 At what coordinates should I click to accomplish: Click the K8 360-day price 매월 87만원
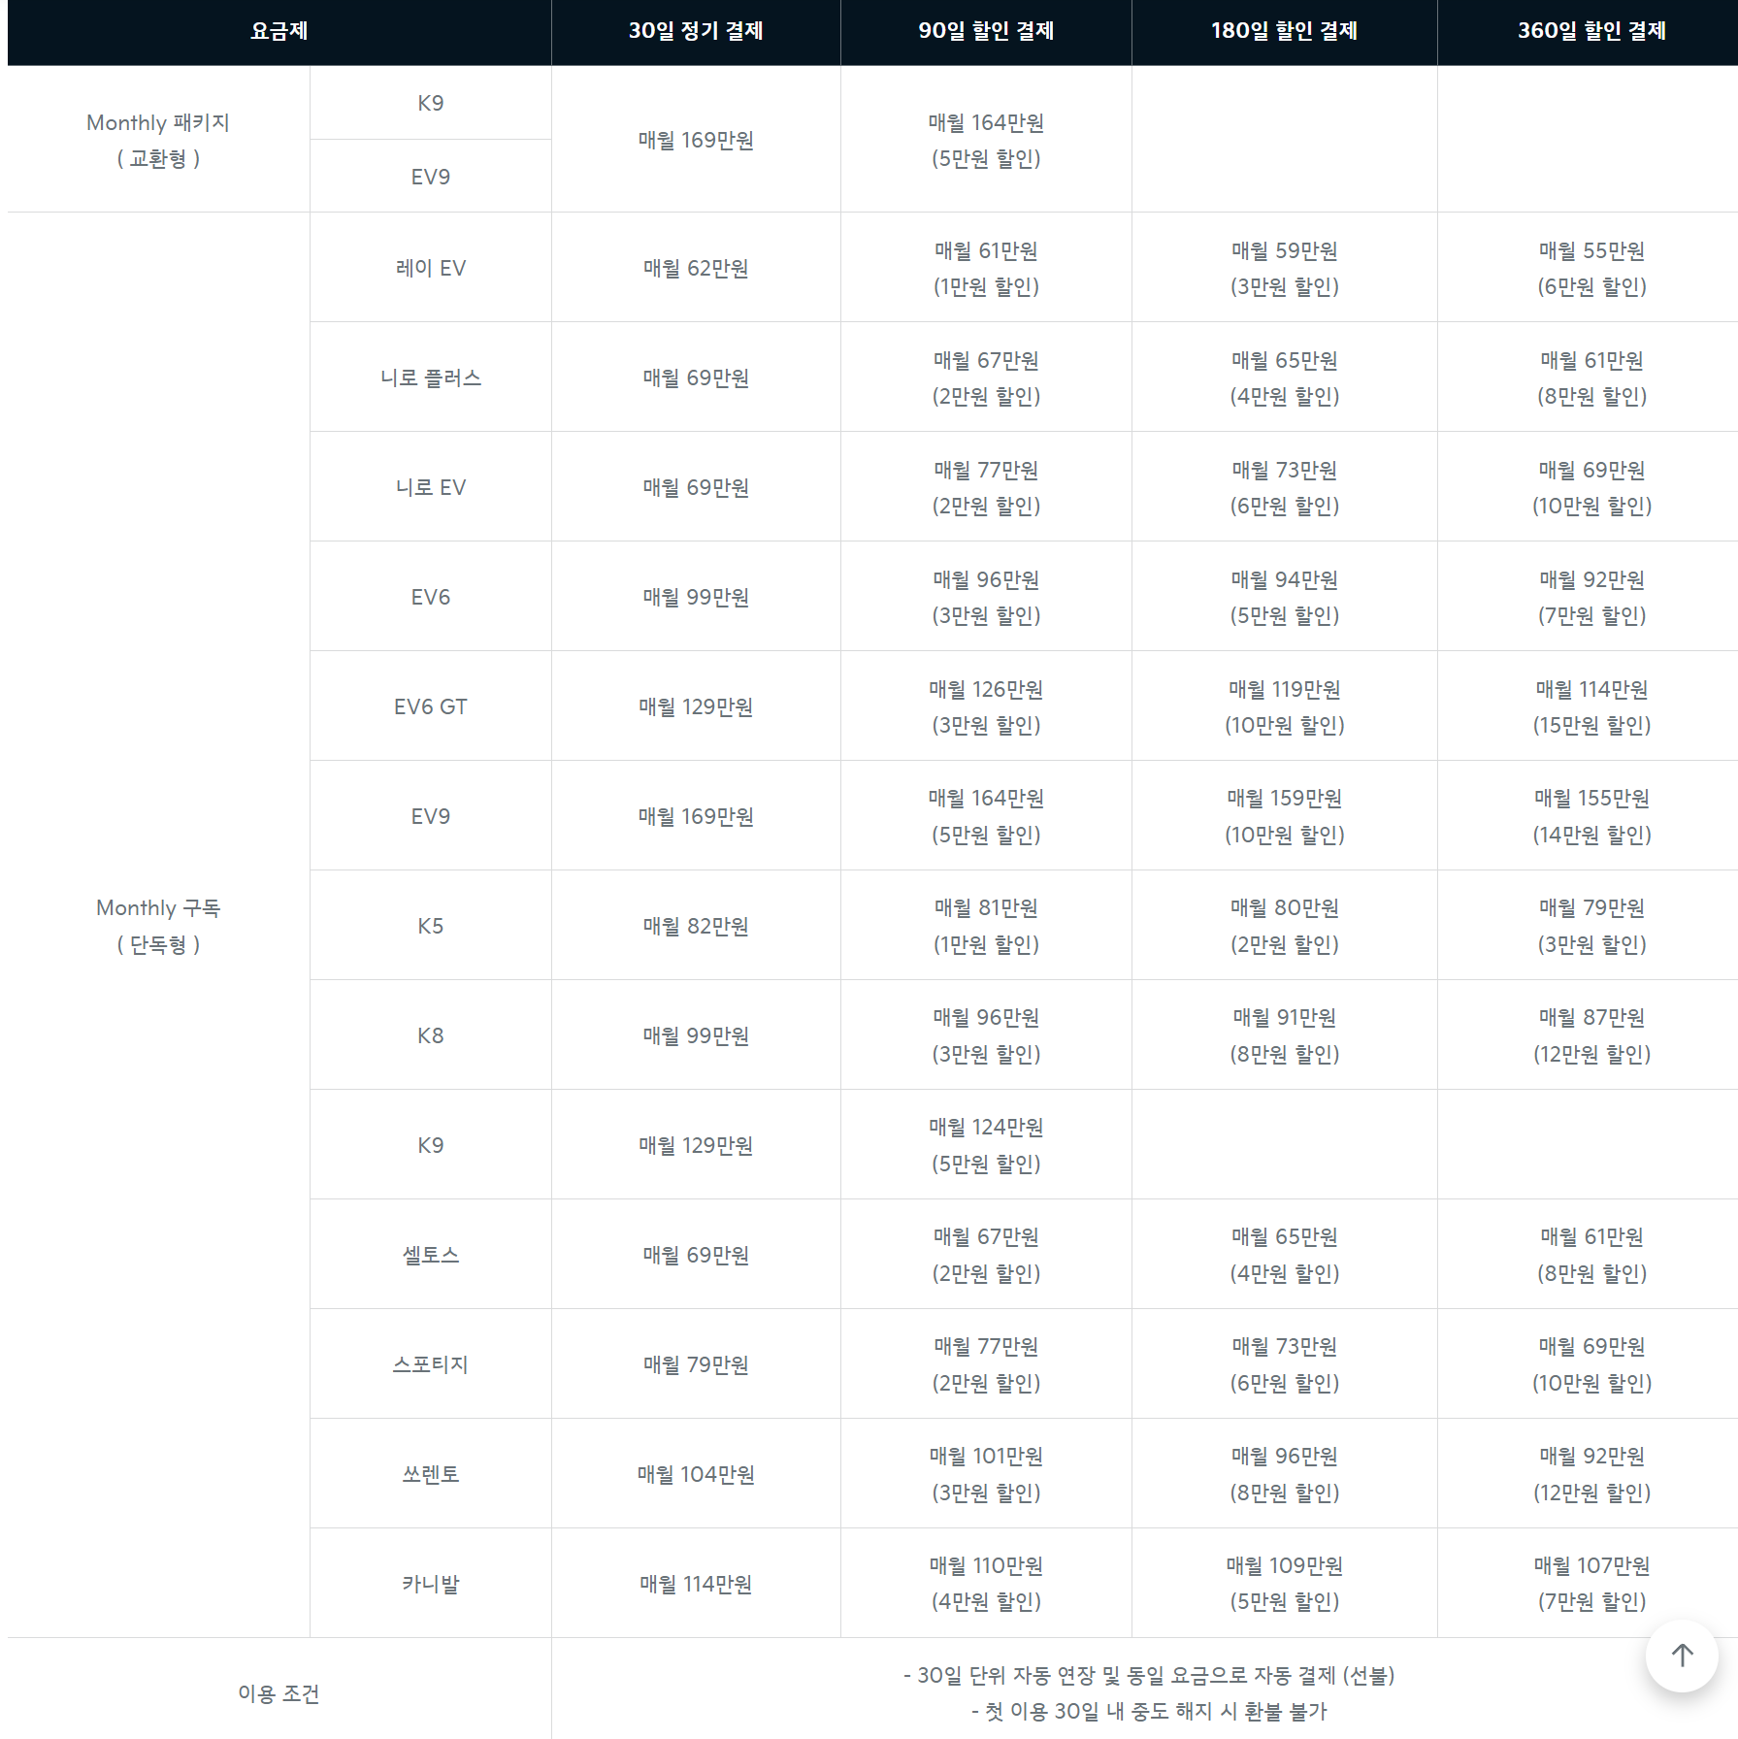[1591, 1017]
